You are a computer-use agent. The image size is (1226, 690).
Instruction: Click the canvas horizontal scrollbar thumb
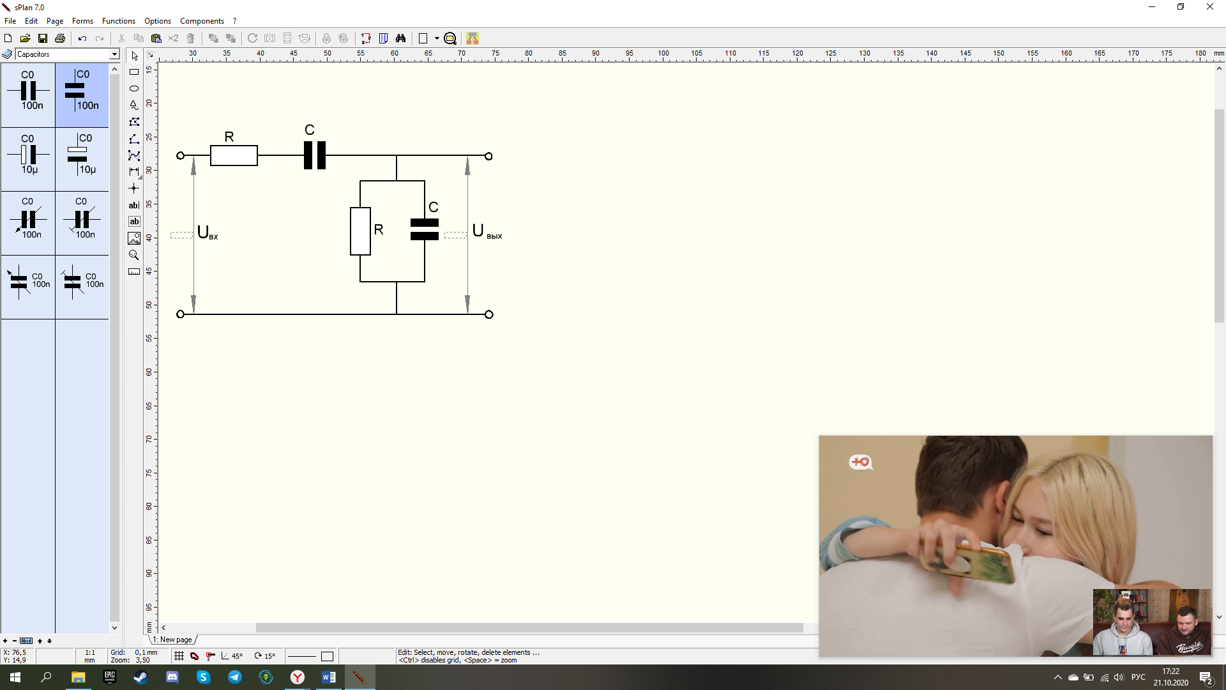click(529, 628)
